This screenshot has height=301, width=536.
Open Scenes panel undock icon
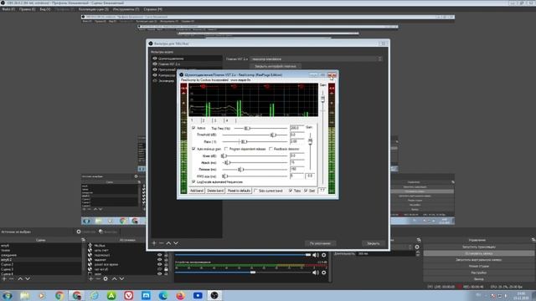tap(83, 240)
